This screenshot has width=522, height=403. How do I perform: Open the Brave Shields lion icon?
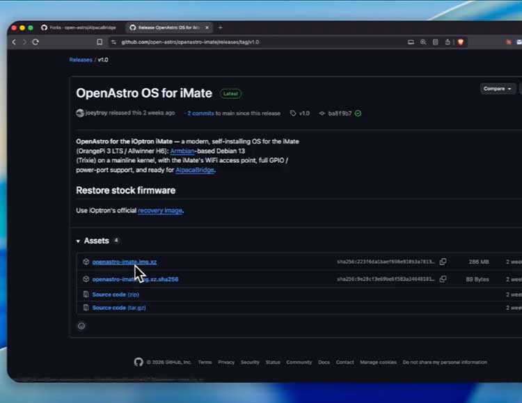[461, 42]
